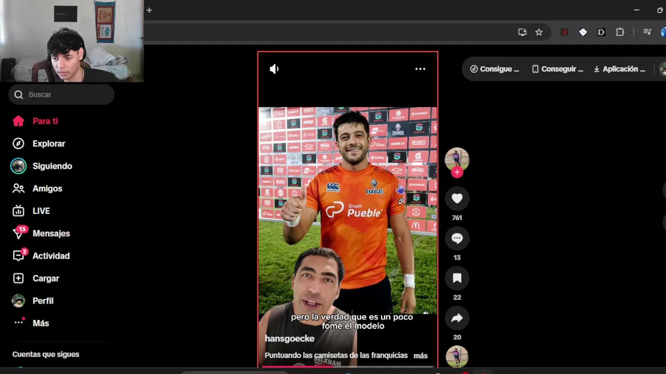Open comments via speech bubble icon
666x374 pixels.
pyautogui.click(x=457, y=238)
